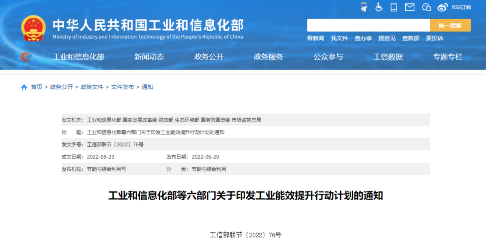Click the 统一搜索 search button
Viewport: 486px width, 250px height.
click(450, 25)
